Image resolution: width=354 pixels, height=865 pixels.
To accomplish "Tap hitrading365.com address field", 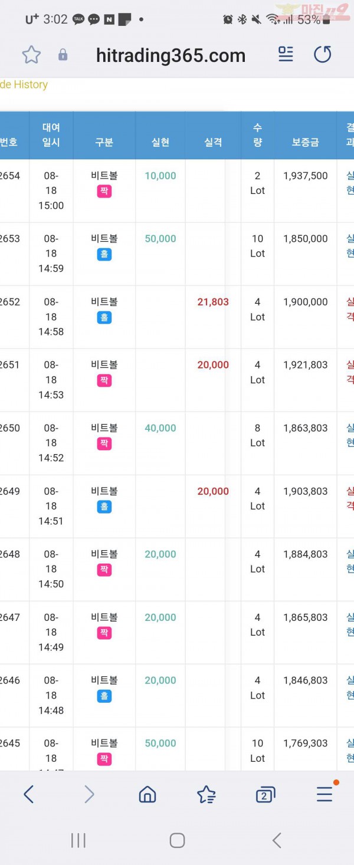I will pos(171,55).
